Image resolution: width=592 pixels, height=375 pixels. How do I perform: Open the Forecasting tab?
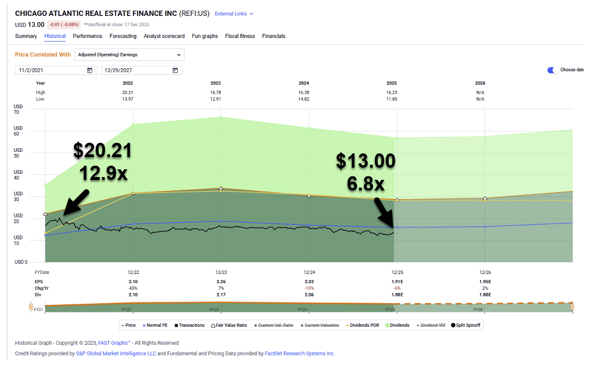click(123, 36)
